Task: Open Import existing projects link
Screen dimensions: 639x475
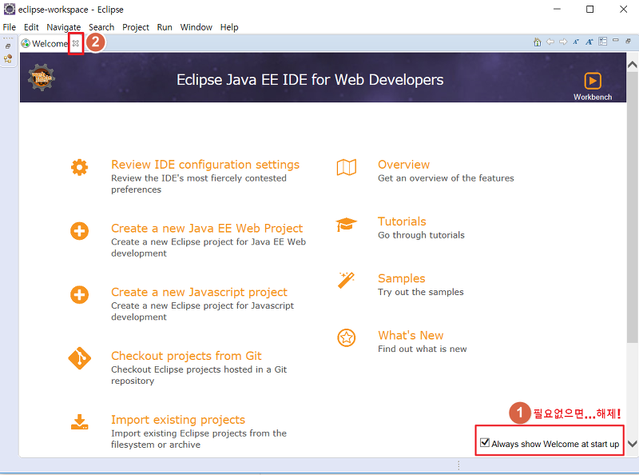Action: pos(178,420)
